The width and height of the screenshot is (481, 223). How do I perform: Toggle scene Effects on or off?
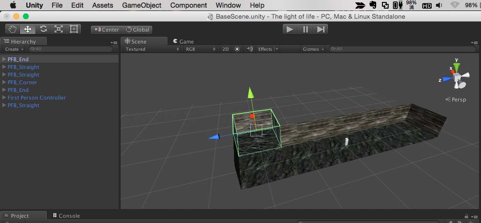[265, 49]
